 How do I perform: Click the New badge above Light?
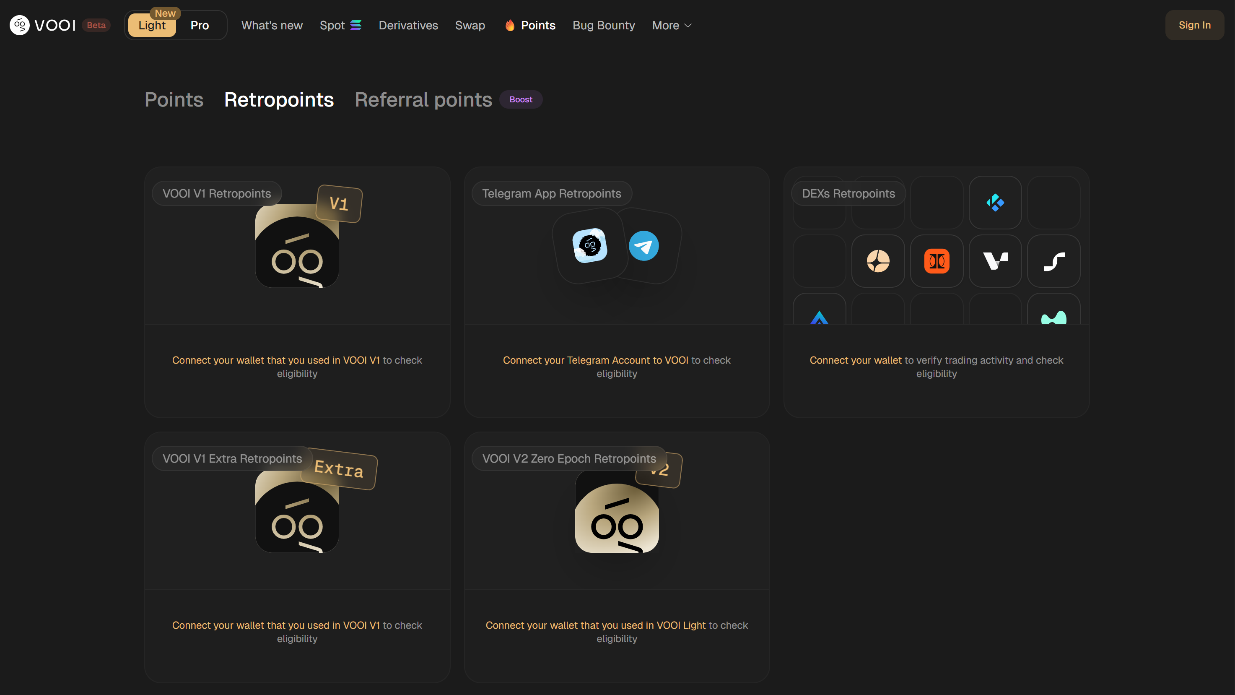(165, 13)
